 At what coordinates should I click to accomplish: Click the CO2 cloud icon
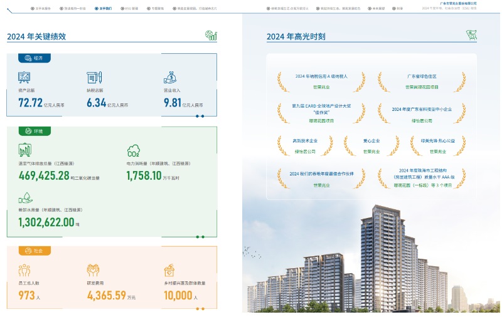click(x=134, y=150)
